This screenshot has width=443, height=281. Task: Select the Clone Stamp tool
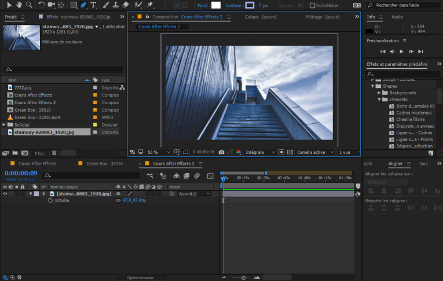point(116,5)
